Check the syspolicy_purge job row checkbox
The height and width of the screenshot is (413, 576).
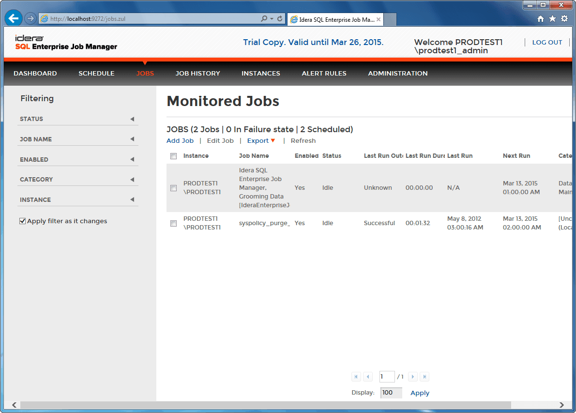173,223
